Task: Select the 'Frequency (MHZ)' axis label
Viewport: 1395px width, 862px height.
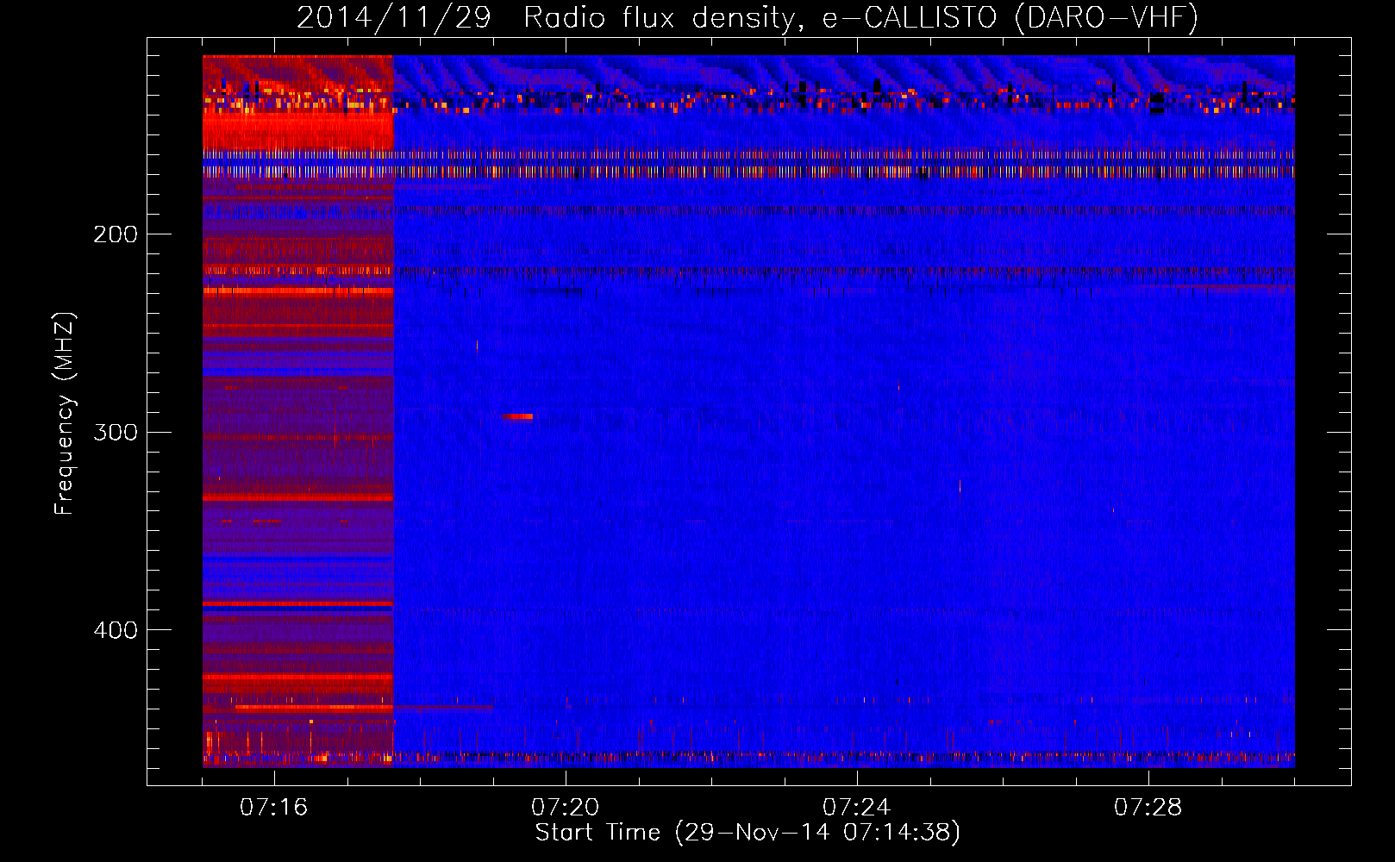Action: pos(65,414)
